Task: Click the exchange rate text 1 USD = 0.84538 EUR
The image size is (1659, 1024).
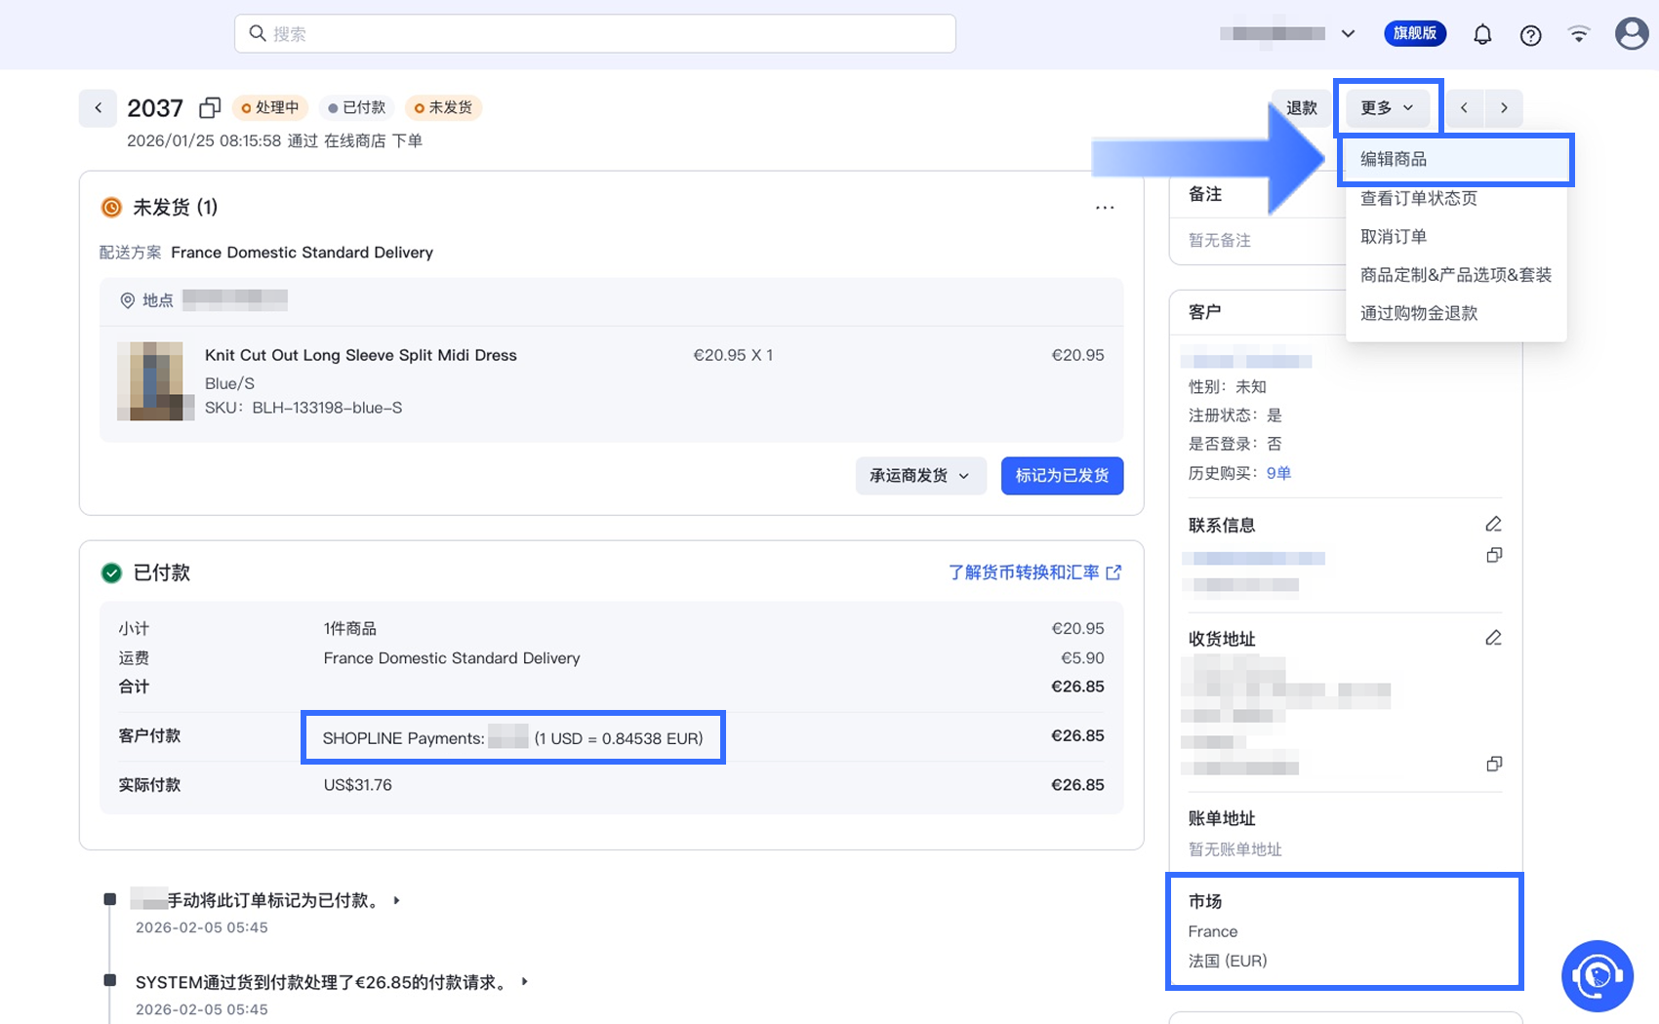Action: pyautogui.click(x=619, y=738)
